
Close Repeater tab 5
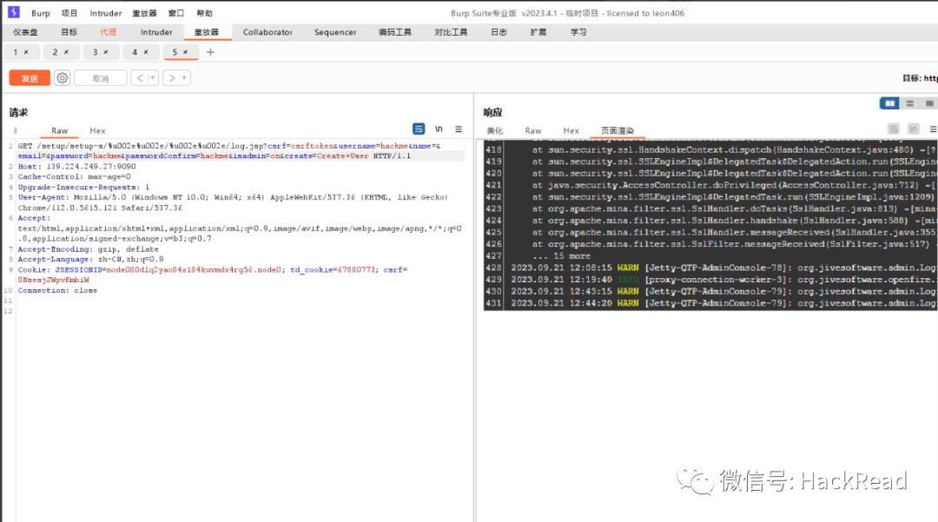point(186,52)
